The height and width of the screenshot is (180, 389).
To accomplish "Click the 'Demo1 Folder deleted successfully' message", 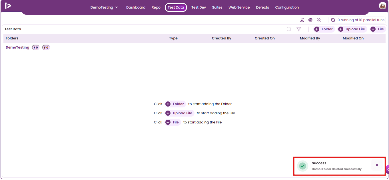I will 336,169.
